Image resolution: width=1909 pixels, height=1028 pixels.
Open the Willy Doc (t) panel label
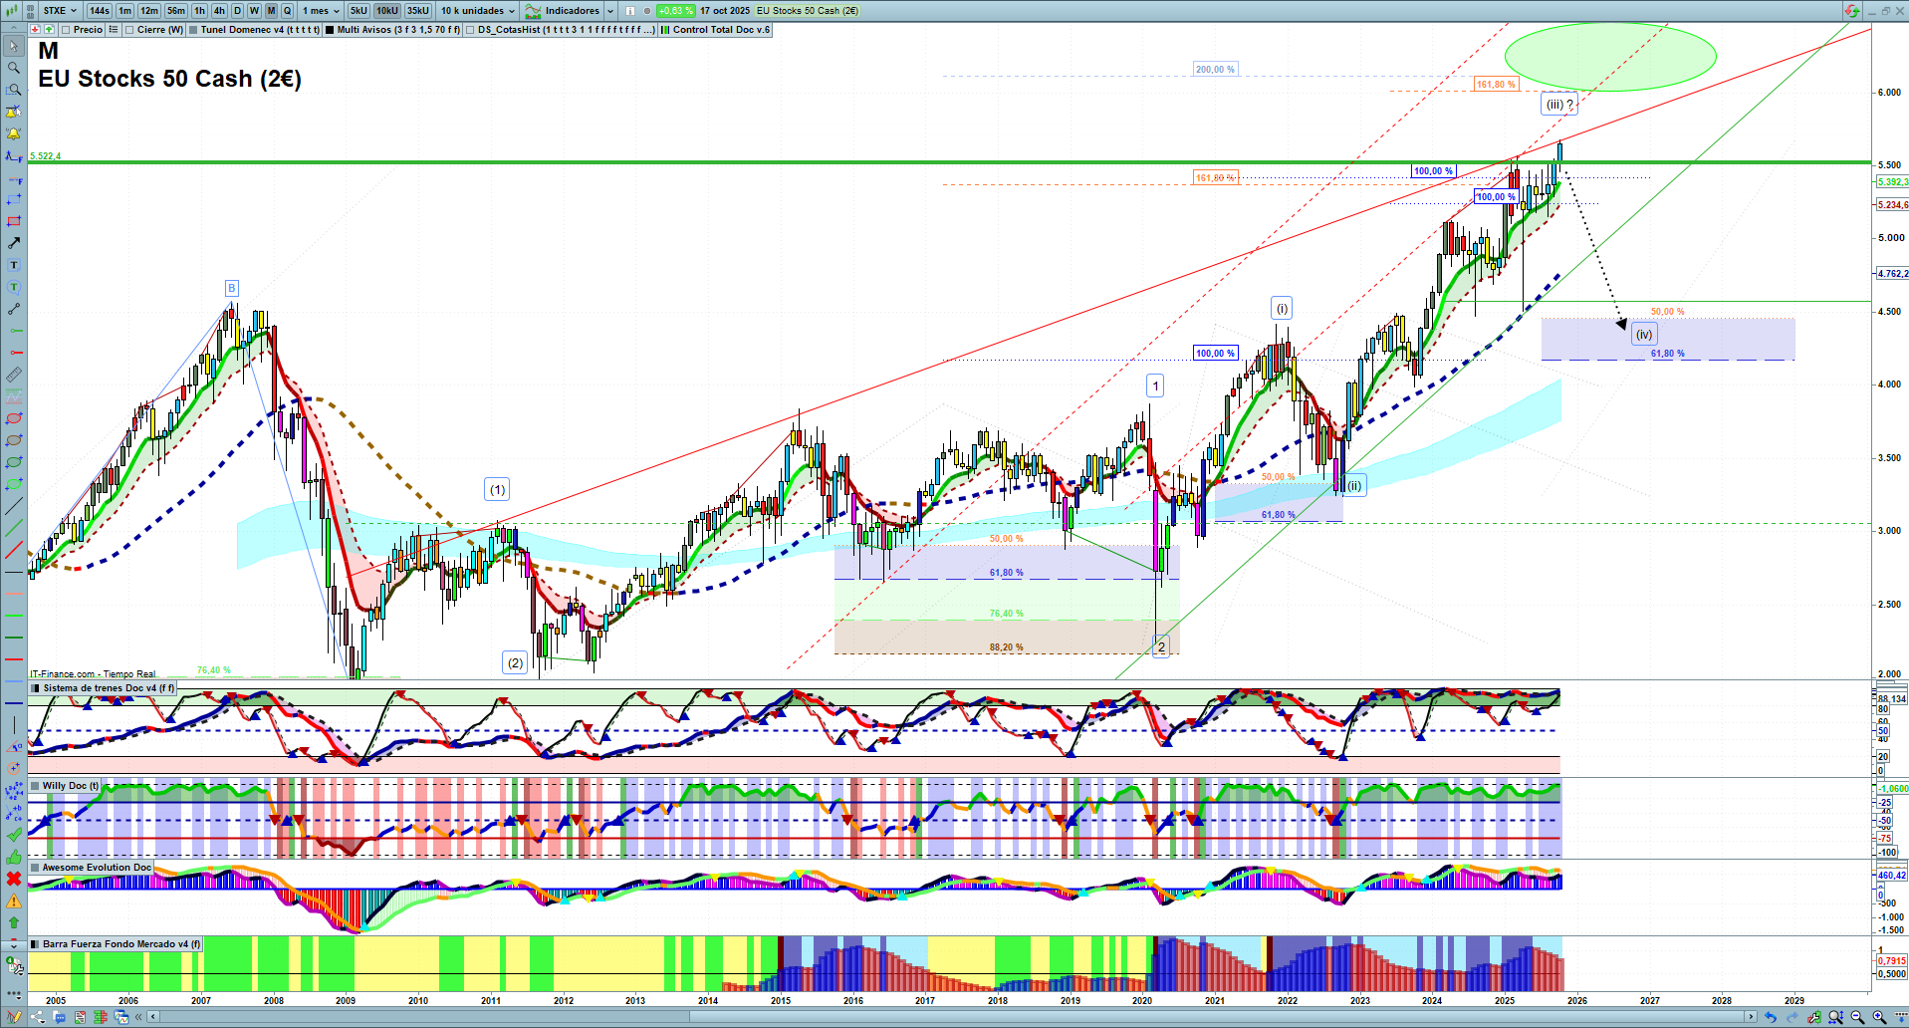click(x=65, y=786)
